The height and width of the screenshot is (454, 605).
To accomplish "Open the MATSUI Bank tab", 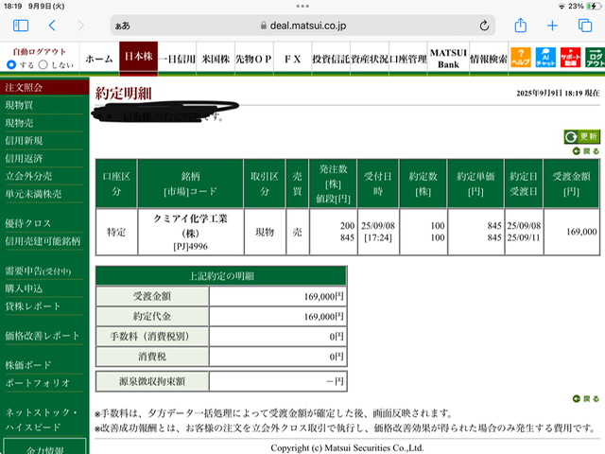I will tap(448, 59).
